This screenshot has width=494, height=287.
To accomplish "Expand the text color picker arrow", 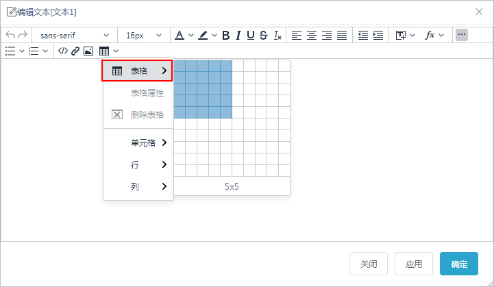I will point(191,36).
